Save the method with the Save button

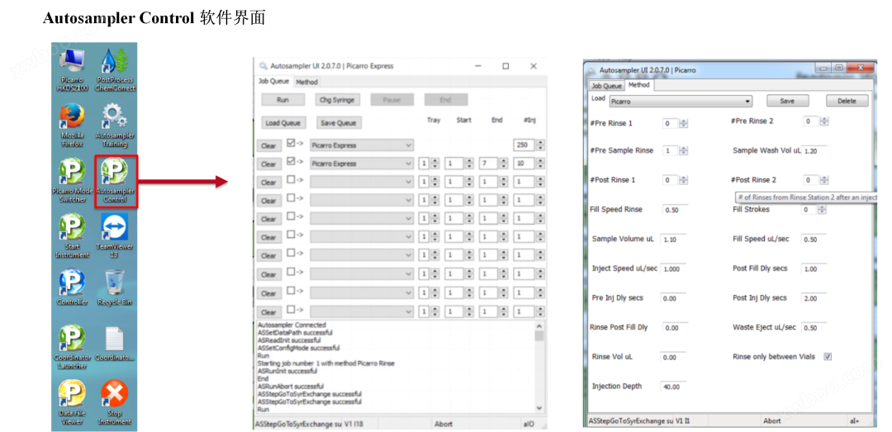(x=787, y=101)
